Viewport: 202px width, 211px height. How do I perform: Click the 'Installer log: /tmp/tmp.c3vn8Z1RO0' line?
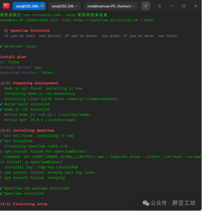coord(41,167)
